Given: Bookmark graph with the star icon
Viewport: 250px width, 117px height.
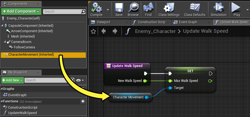Looking at the screenshot, I should pos(93,31).
